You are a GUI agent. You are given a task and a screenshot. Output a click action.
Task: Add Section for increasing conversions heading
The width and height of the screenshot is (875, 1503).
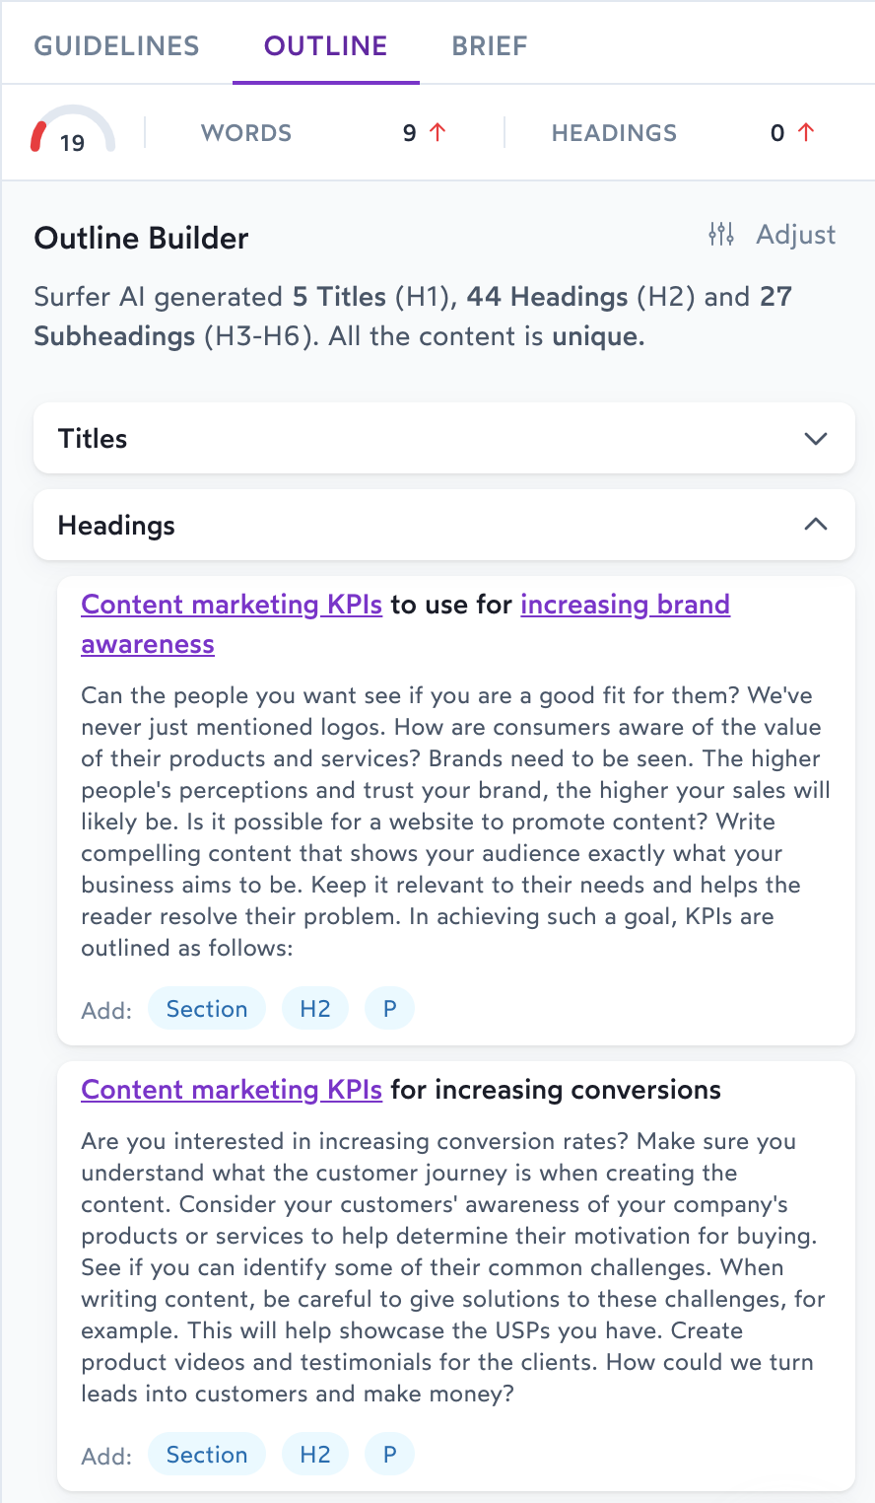click(207, 1455)
